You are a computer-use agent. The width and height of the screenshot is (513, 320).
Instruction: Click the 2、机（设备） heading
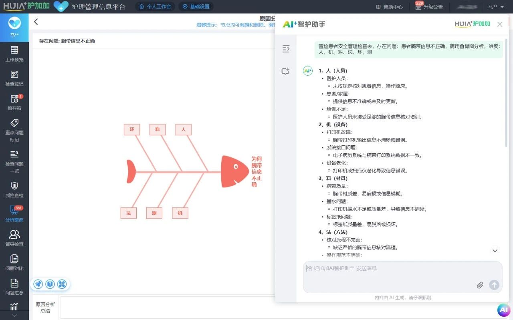[333, 125]
